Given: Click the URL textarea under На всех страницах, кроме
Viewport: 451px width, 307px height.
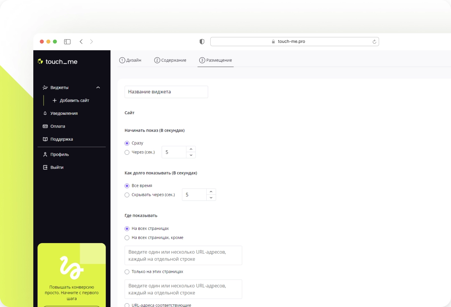Looking at the screenshot, I should [x=183, y=256].
